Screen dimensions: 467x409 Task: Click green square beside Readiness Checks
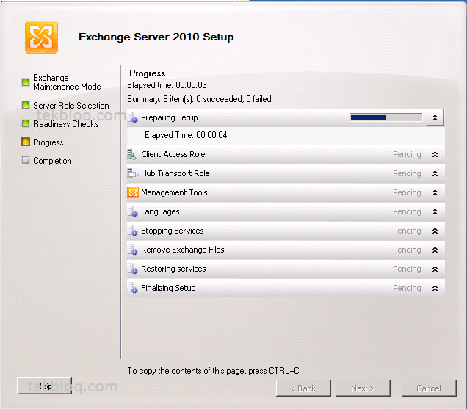(26, 123)
